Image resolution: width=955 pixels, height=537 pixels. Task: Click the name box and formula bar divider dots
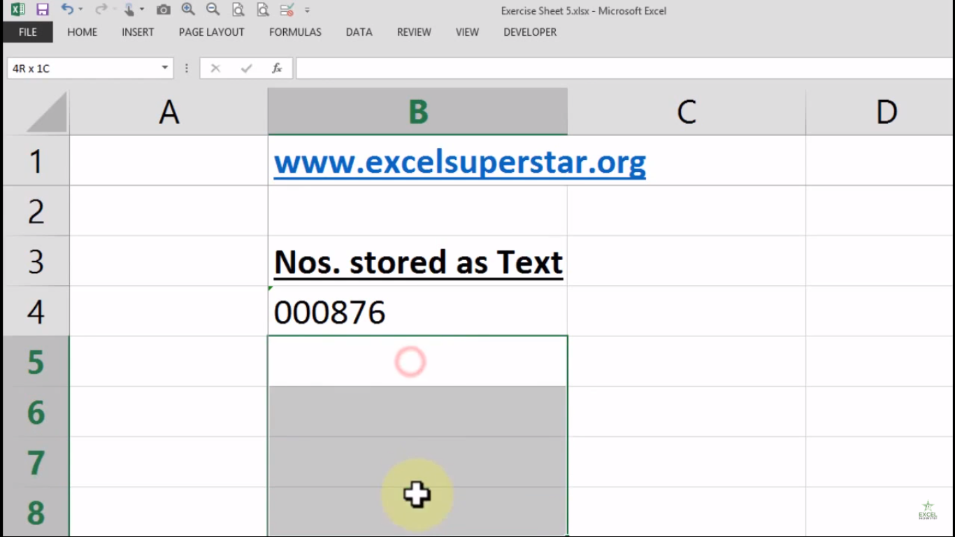click(187, 69)
